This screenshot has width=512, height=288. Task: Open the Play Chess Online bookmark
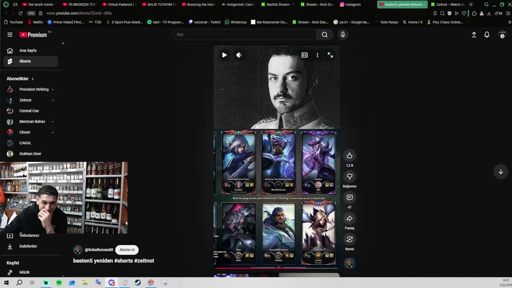(445, 22)
